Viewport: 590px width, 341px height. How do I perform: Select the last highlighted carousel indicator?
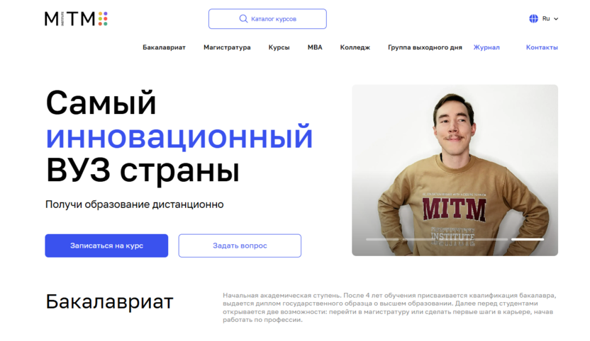pos(527,239)
